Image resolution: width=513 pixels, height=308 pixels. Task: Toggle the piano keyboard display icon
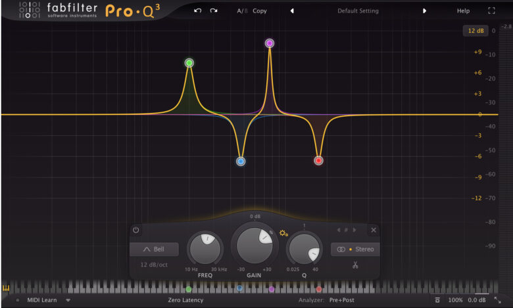tap(6, 288)
